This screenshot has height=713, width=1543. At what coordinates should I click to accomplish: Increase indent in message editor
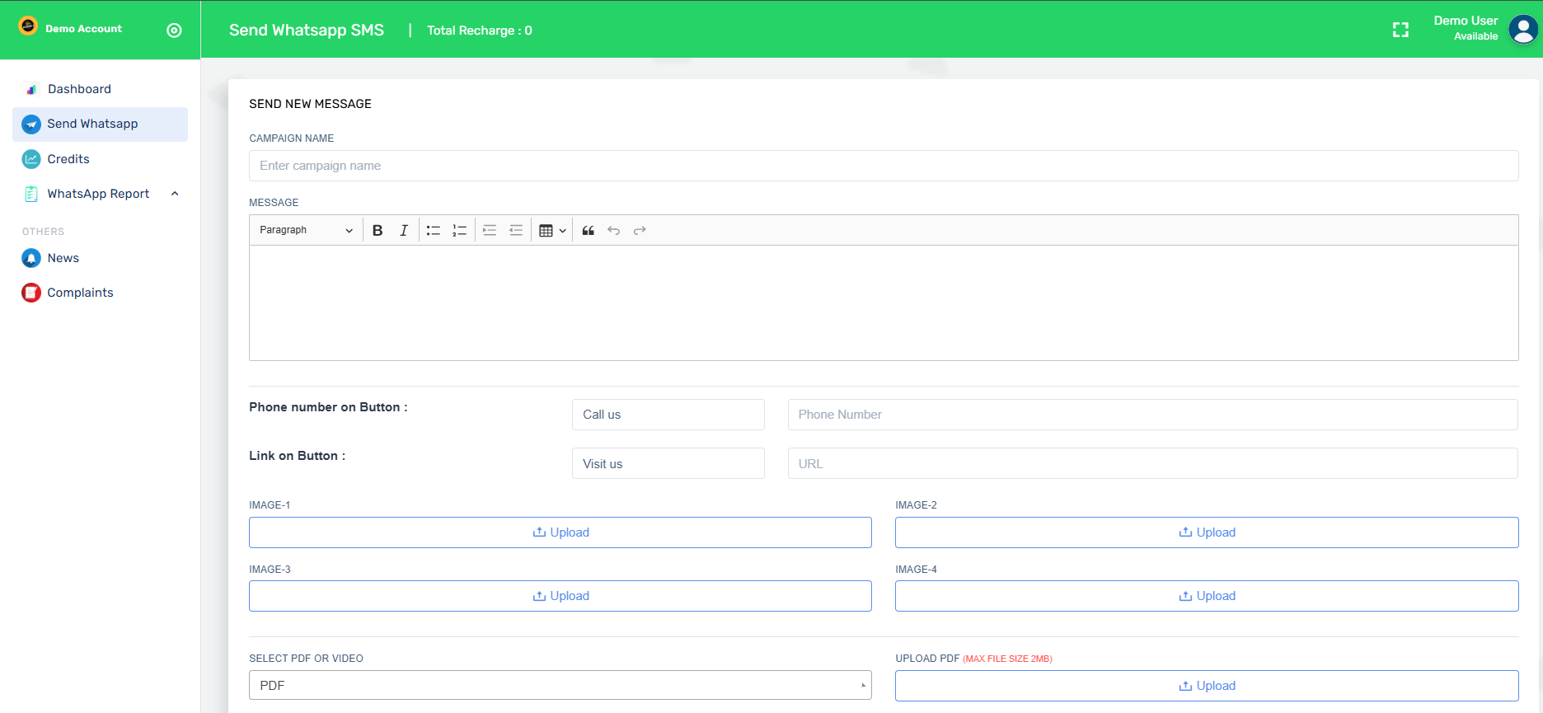point(490,231)
